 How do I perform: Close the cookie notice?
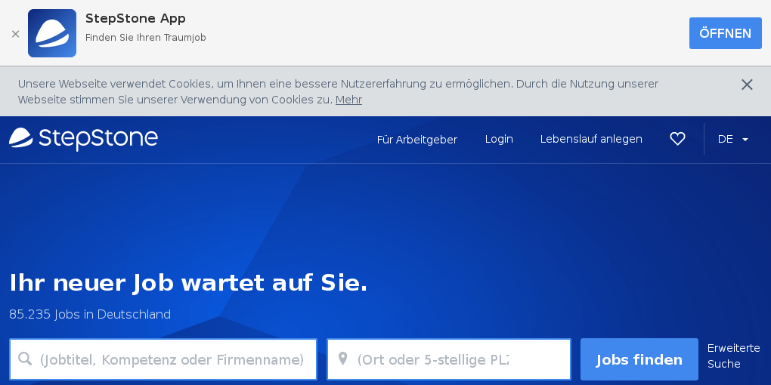coord(747,85)
